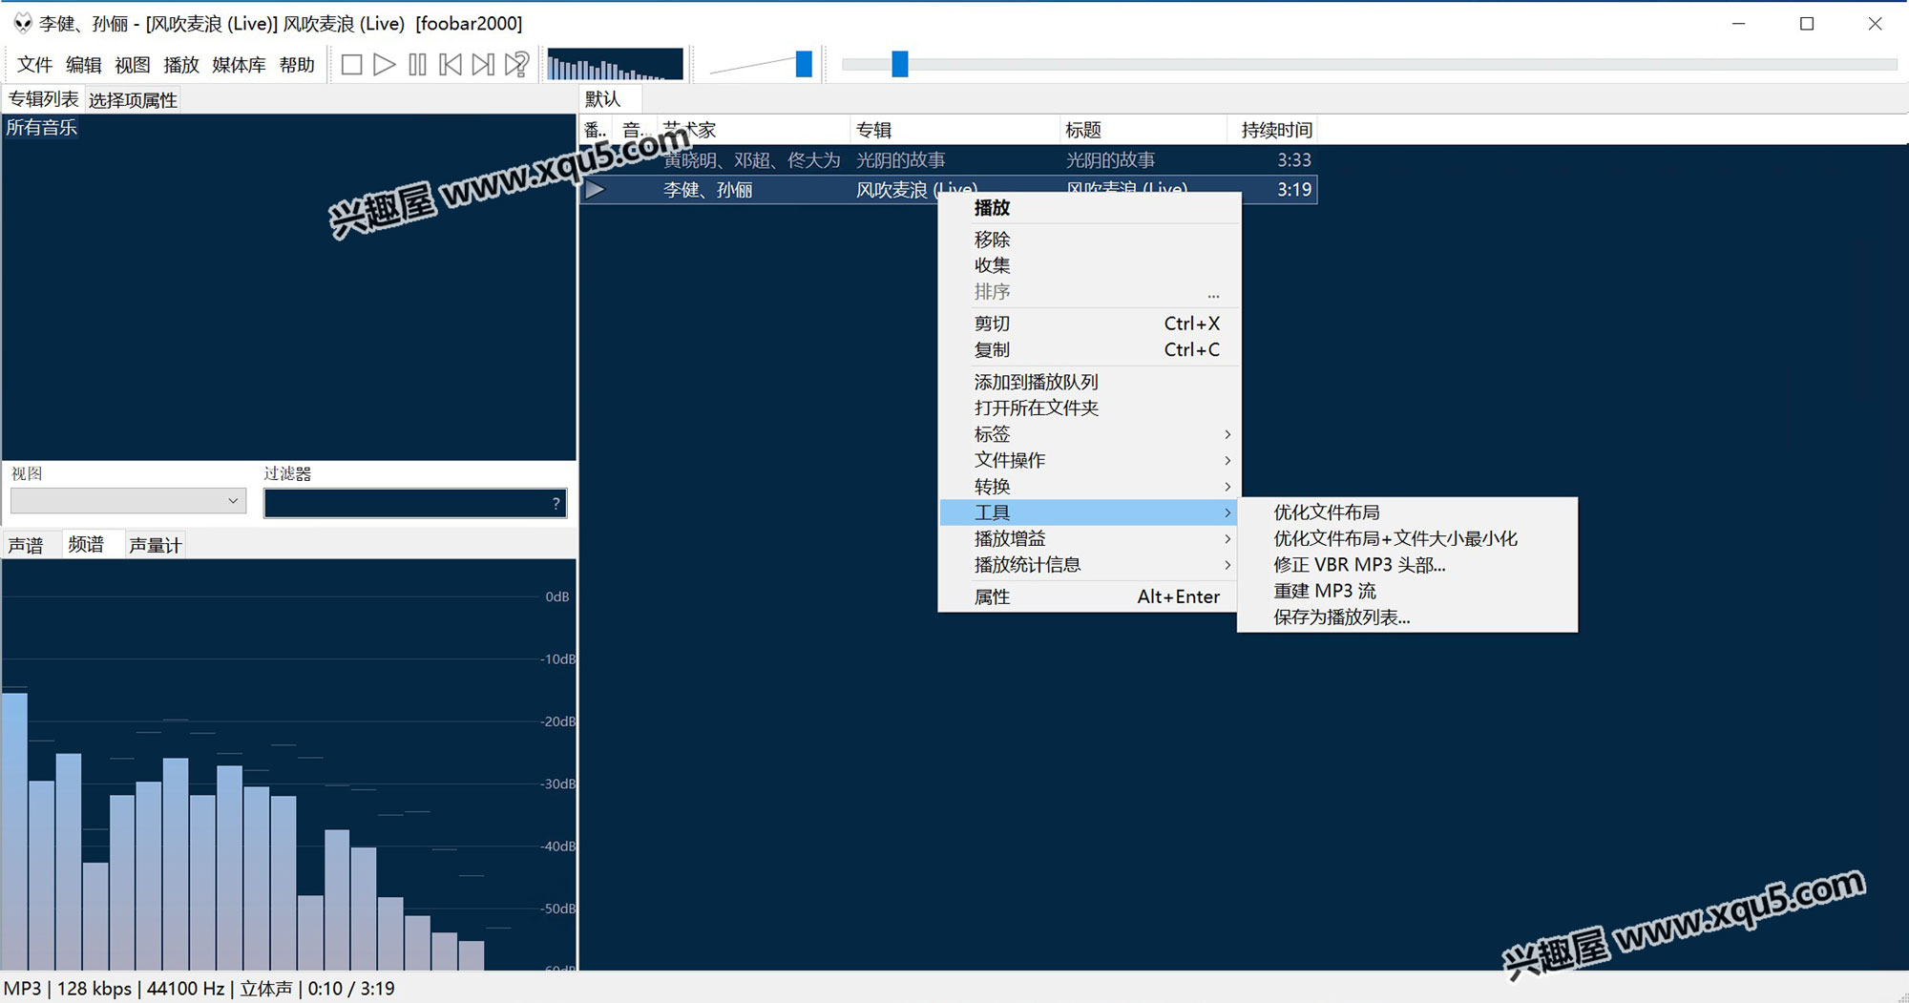Click the random playback icon

click(516, 64)
